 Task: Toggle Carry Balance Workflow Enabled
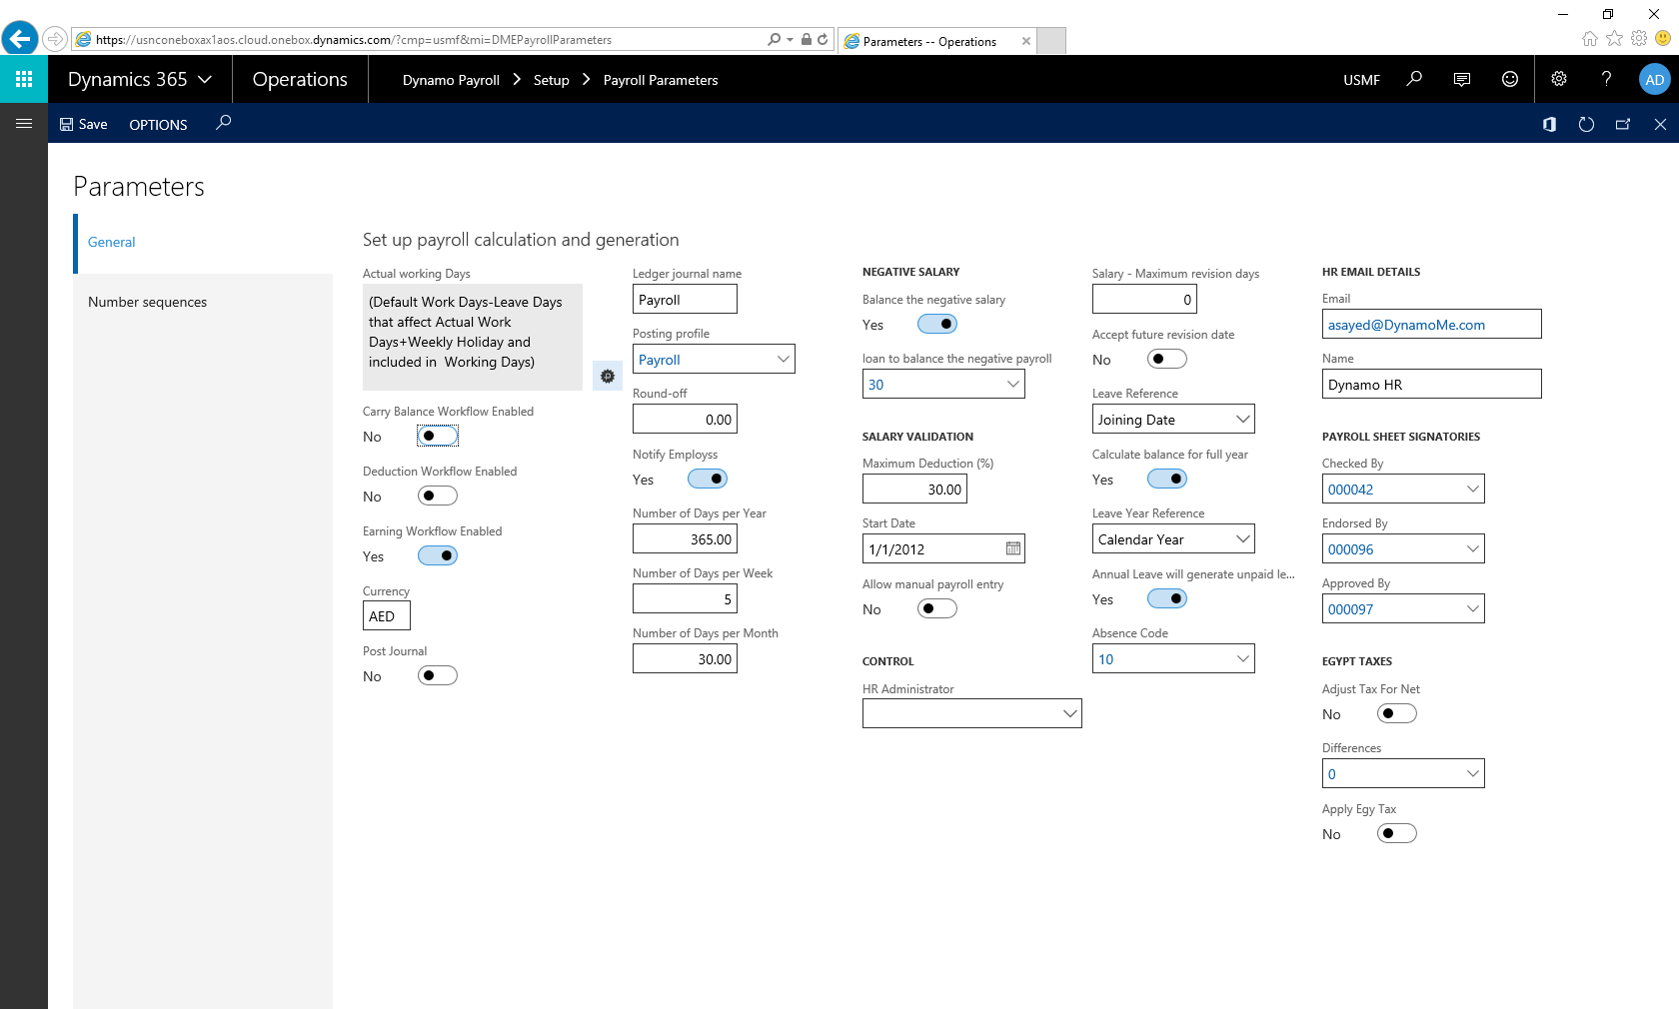tap(438, 436)
